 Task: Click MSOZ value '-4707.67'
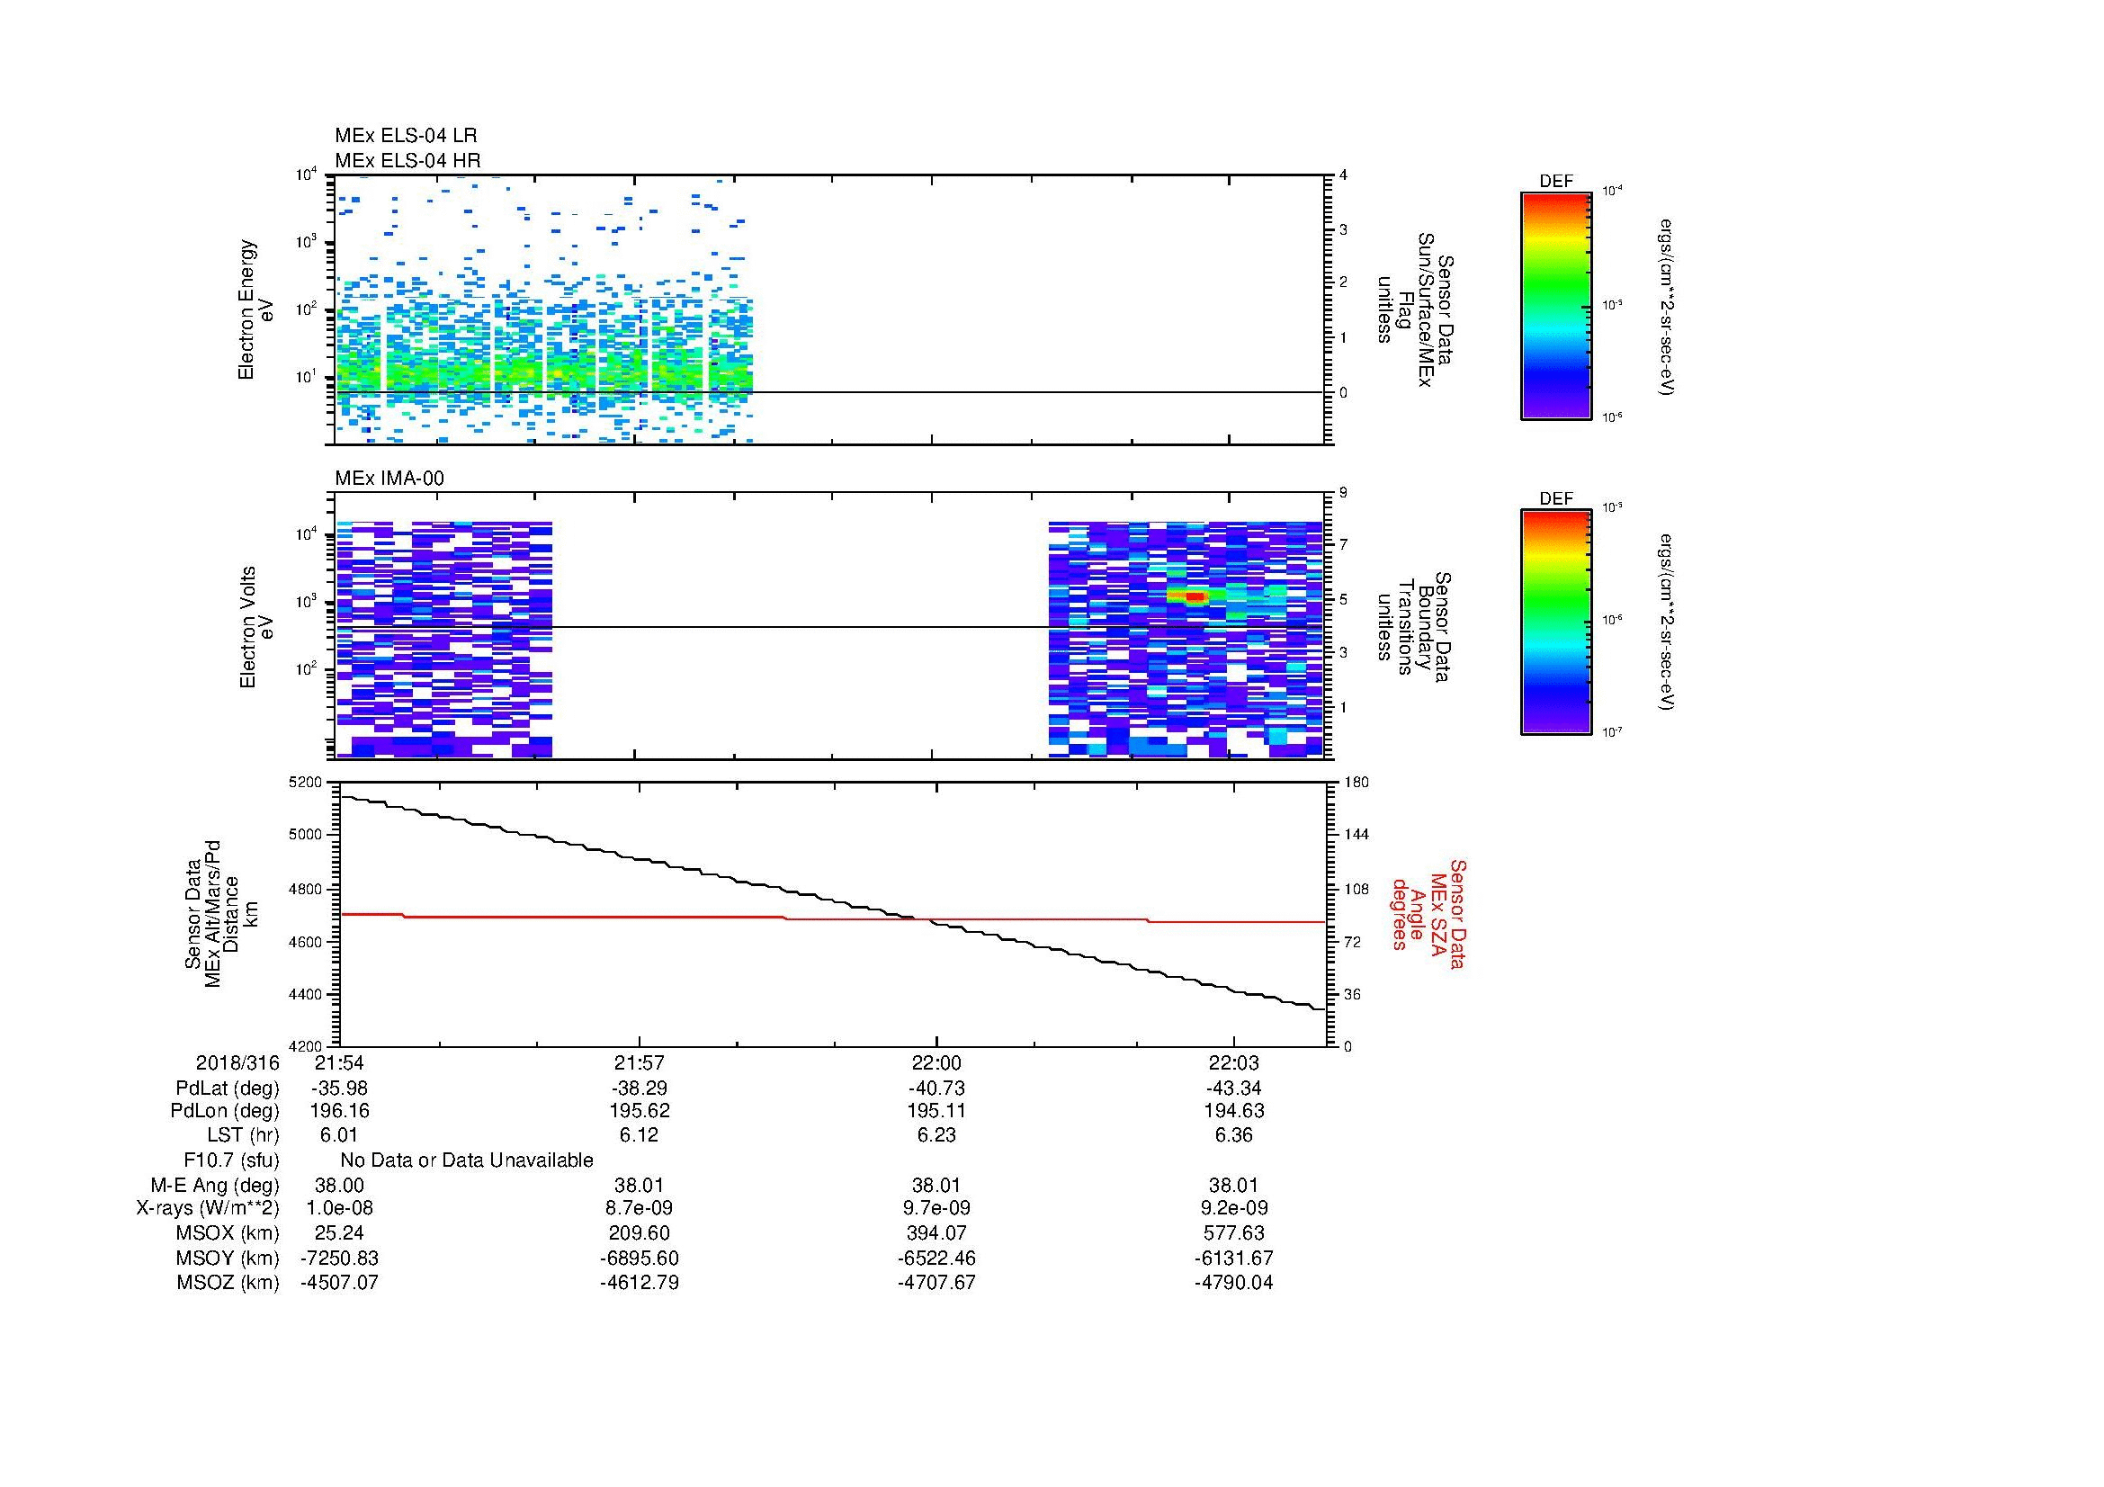point(936,1283)
